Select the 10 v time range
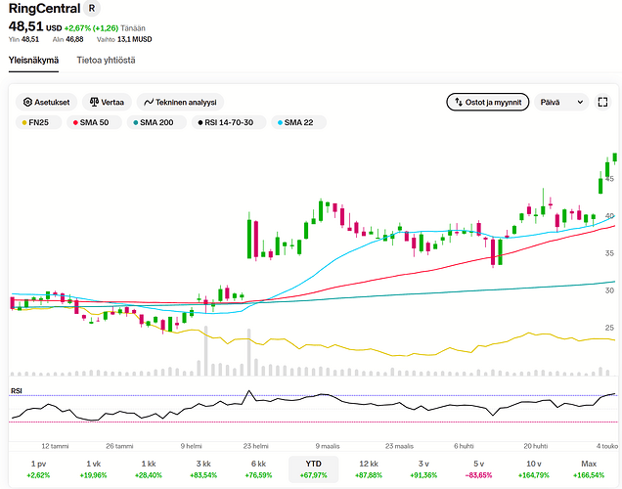622x489 pixels. point(534,468)
